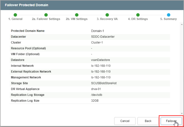Click the green circle above 4. DR Settings
The width and height of the screenshot is (184, 127).
click(x=138, y=15)
